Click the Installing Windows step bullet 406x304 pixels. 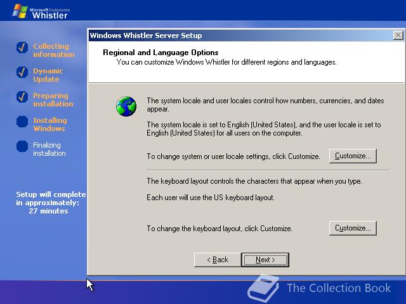point(22,122)
